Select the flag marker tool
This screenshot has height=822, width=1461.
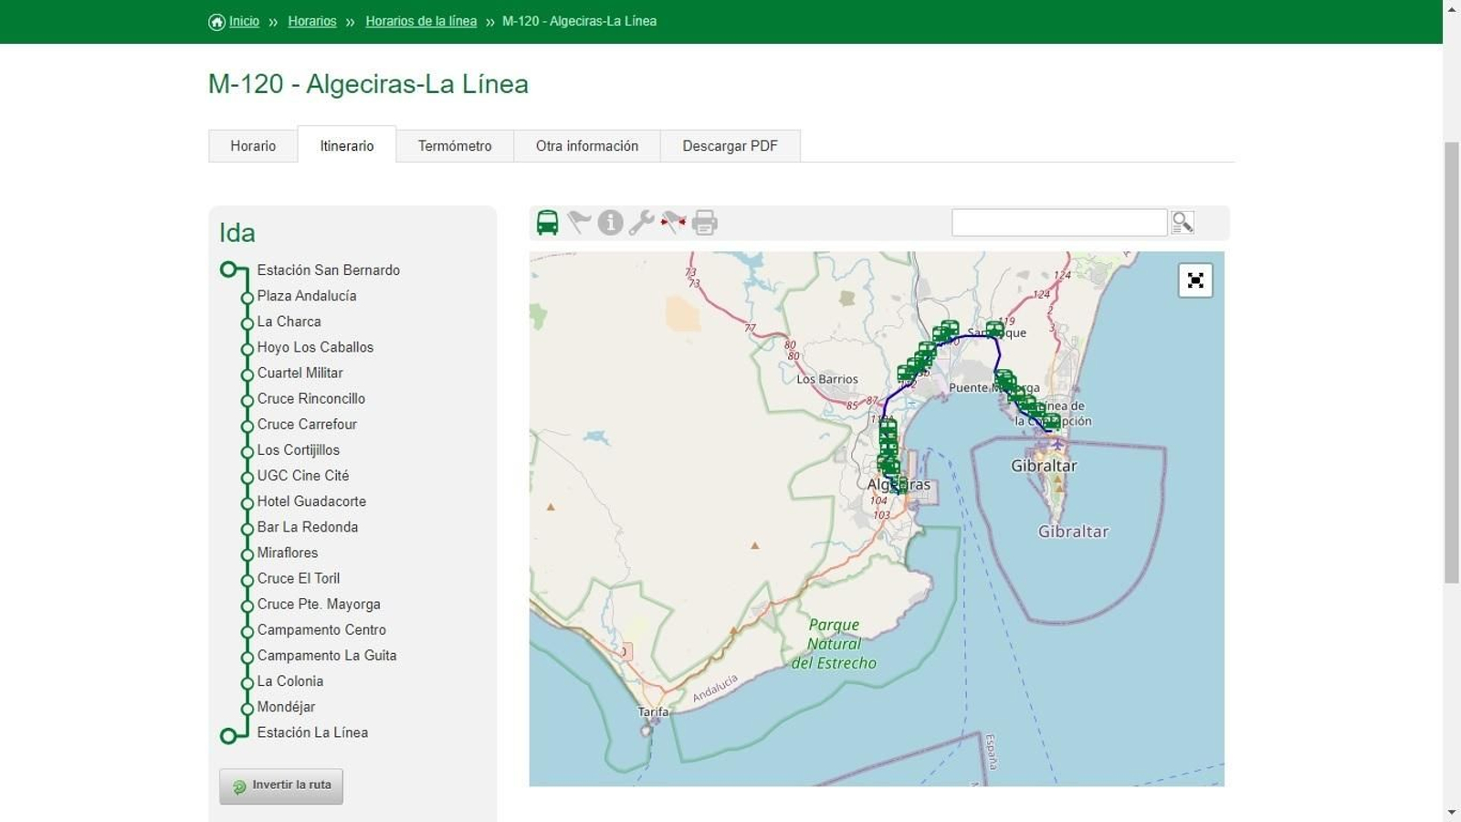(x=579, y=222)
